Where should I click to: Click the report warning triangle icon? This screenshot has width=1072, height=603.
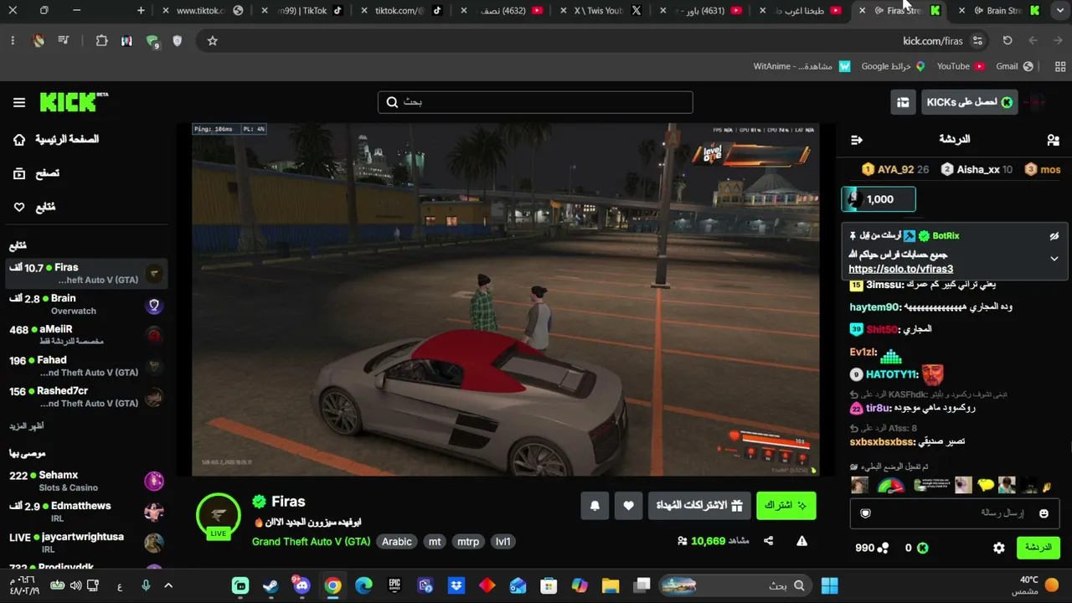coord(801,541)
